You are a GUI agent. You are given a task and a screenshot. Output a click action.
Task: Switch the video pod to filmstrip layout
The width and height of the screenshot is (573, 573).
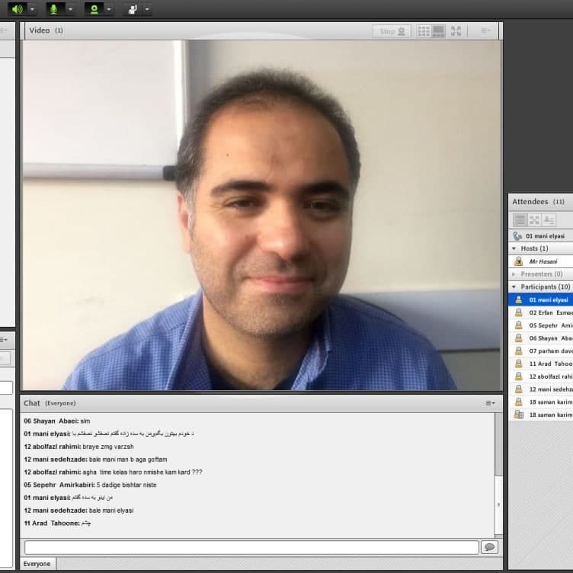click(x=438, y=31)
